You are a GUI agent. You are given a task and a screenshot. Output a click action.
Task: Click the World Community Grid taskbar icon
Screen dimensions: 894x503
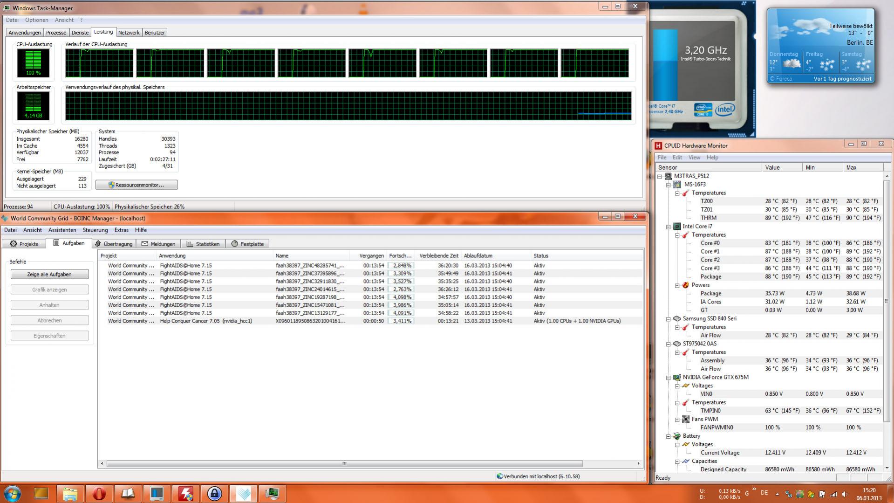tap(243, 494)
